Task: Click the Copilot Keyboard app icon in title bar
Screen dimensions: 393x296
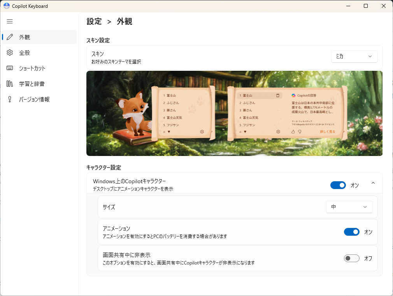Action: (6, 6)
